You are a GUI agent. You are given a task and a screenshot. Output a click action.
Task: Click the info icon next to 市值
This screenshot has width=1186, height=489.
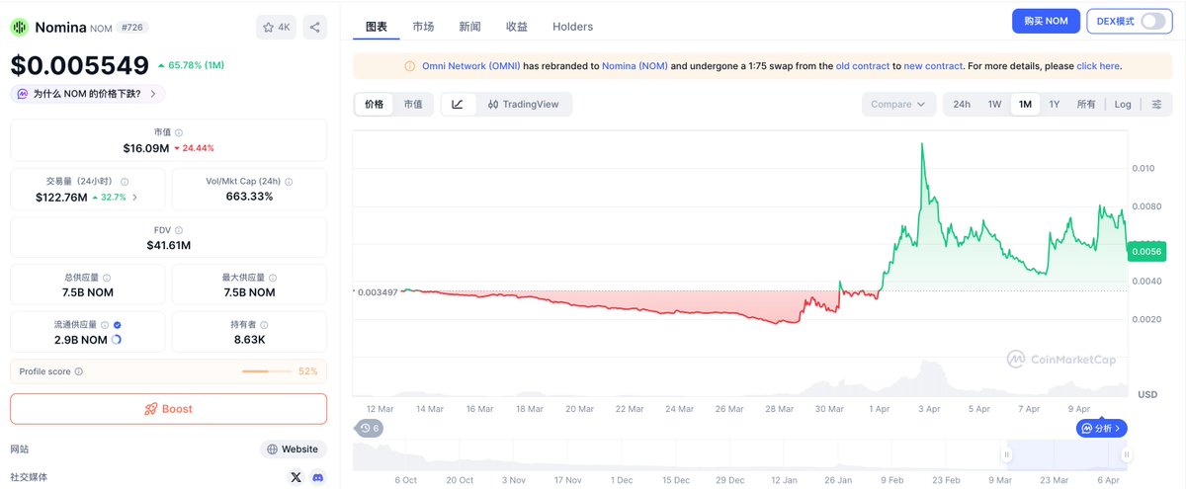(x=179, y=132)
